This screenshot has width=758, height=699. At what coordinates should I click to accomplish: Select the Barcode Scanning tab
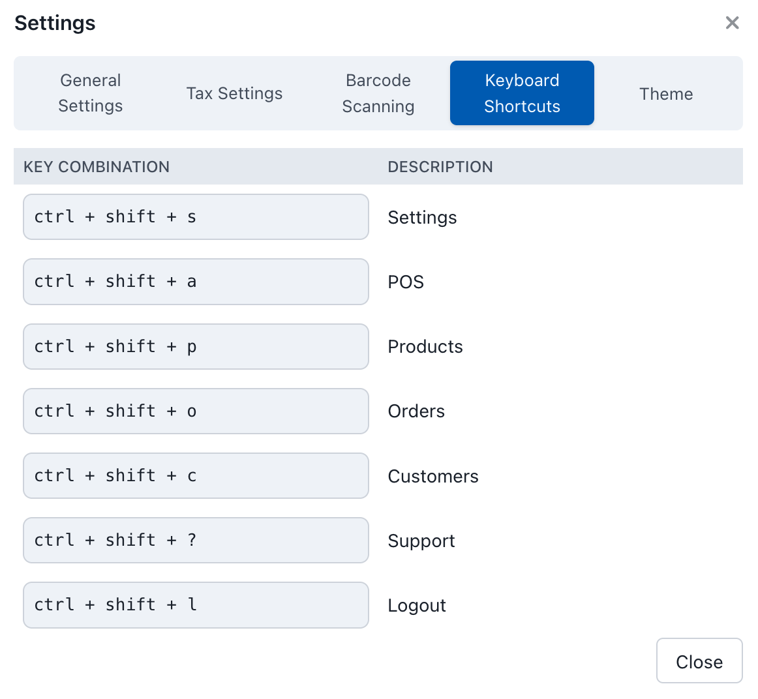(x=378, y=93)
